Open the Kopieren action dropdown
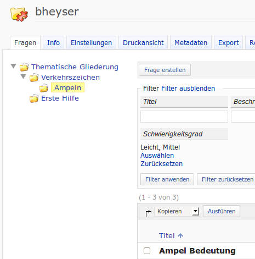This screenshot has height=259, width=255. 177,211
